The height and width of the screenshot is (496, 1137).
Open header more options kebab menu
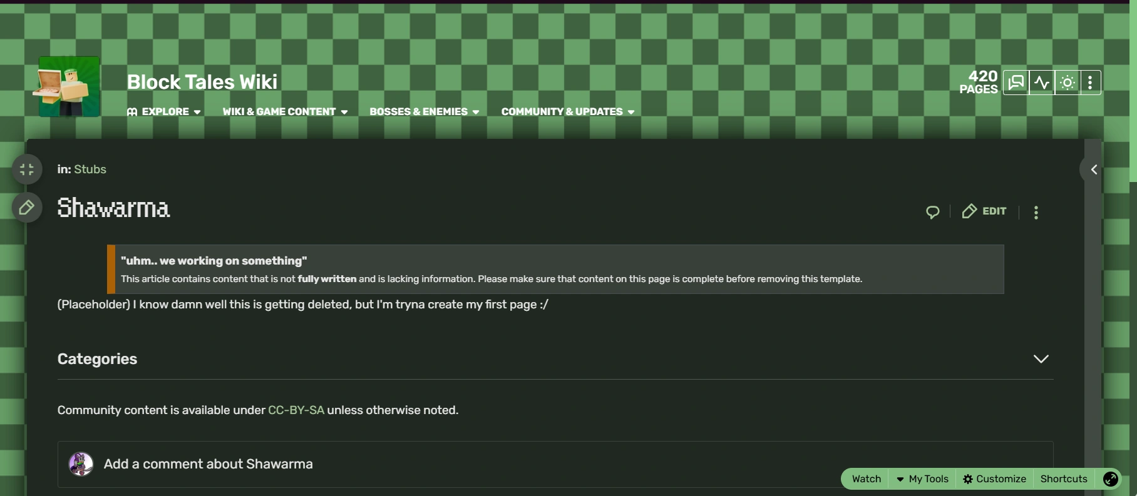1090,83
